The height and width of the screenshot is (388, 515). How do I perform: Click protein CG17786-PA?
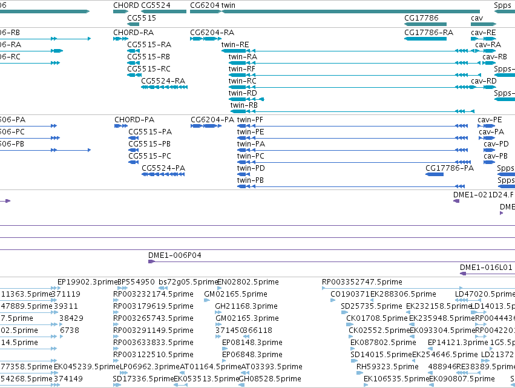click(x=450, y=168)
